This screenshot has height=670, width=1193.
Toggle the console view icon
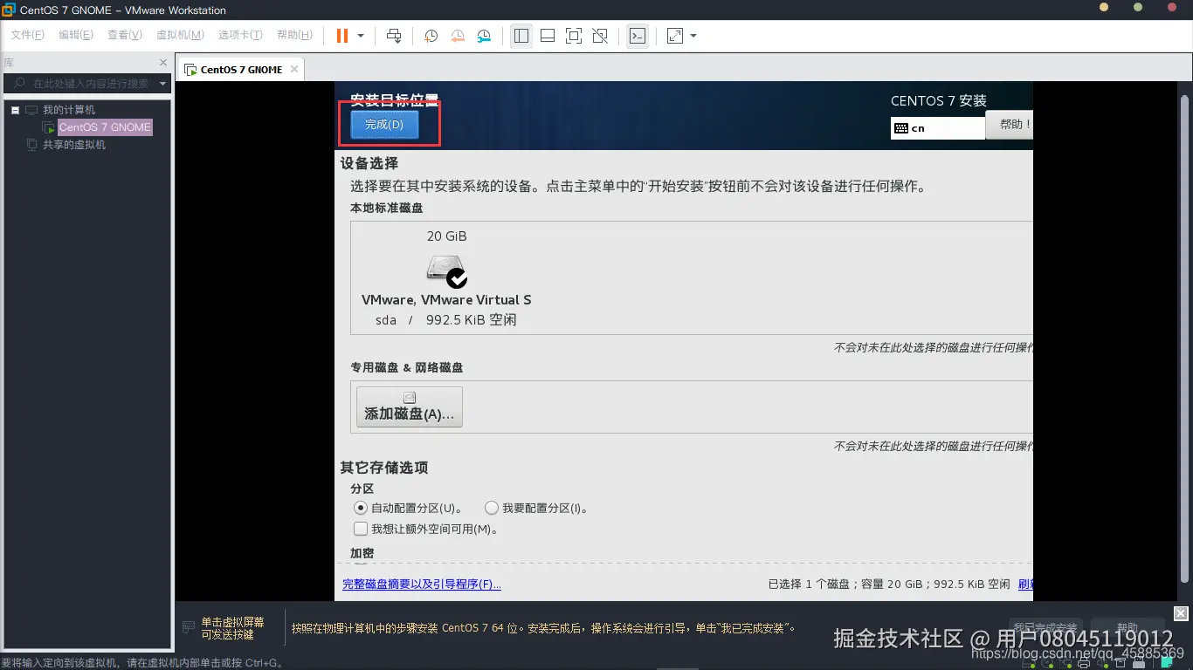pyautogui.click(x=638, y=36)
